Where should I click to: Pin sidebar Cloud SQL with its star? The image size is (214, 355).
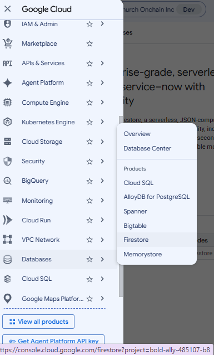pyautogui.click(x=89, y=279)
